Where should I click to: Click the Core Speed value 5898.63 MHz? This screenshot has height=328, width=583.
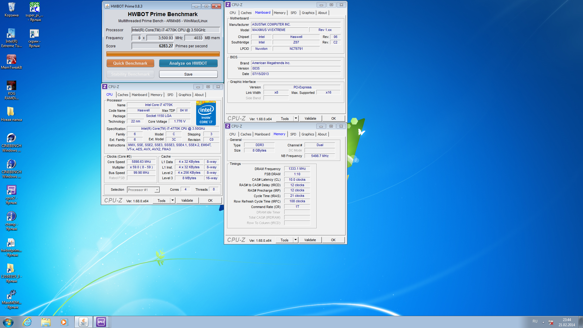pos(141,162)
